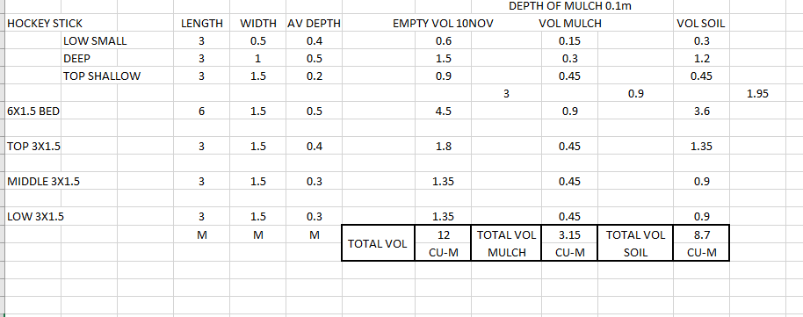This screenshot has height=317, width=803.
Task: Select LOW 3X1.5 soil volume 0.9
Action: click(x=701, y=216)
